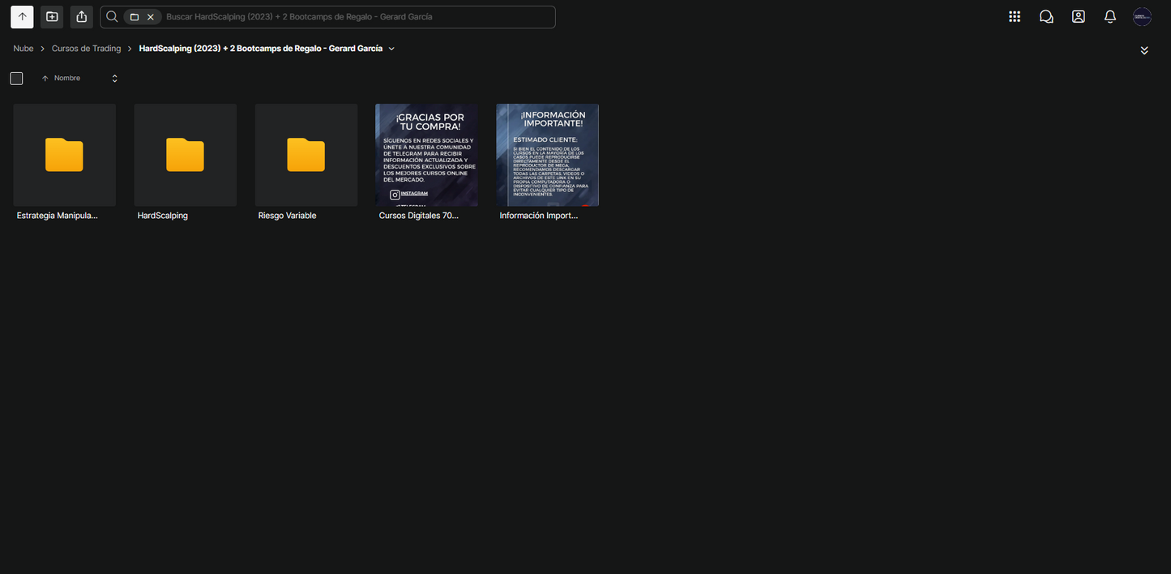
Task: Open the notifications bell
Action: coord(1110,16)
